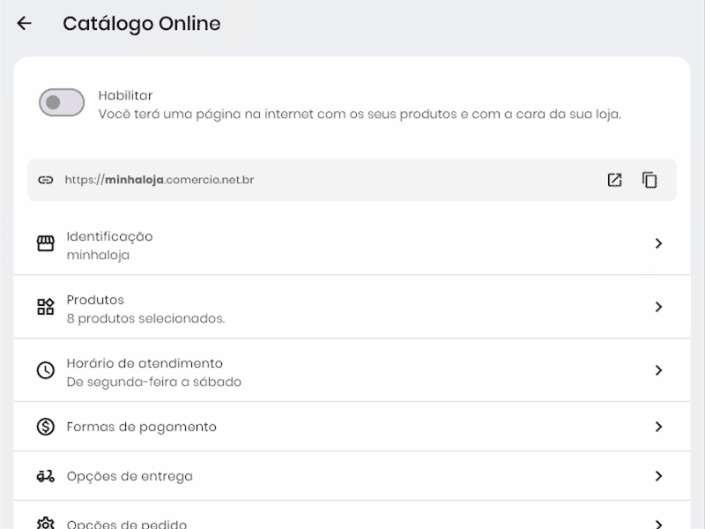Enable the Habilitar switch
The height and width of the screenshot is (529, 705).
(x=61, y=102)
